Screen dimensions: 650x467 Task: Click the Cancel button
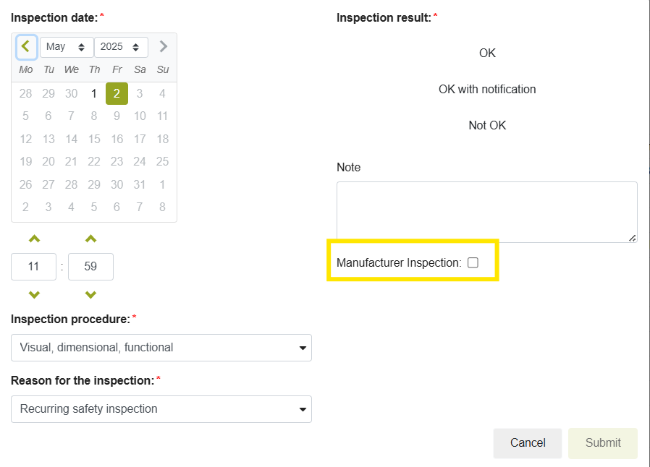528,443
